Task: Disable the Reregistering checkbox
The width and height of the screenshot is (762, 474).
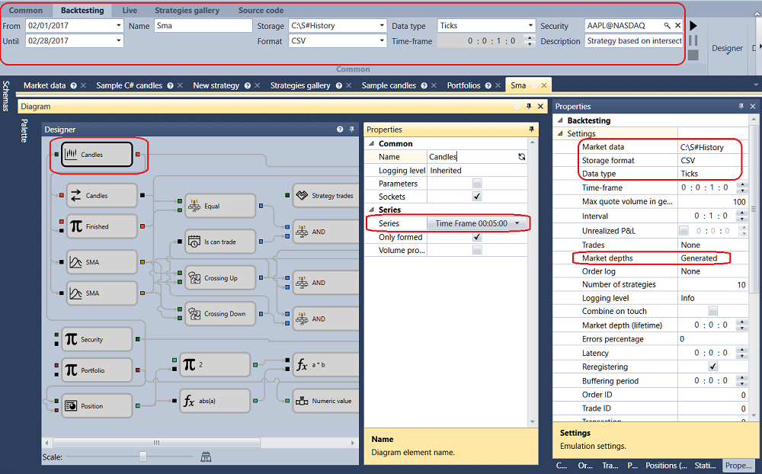Action: 713,367
